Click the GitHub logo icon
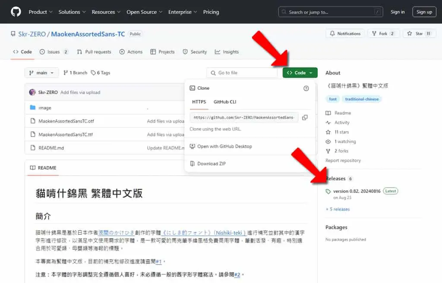442x283 pixels. point(16,12)
